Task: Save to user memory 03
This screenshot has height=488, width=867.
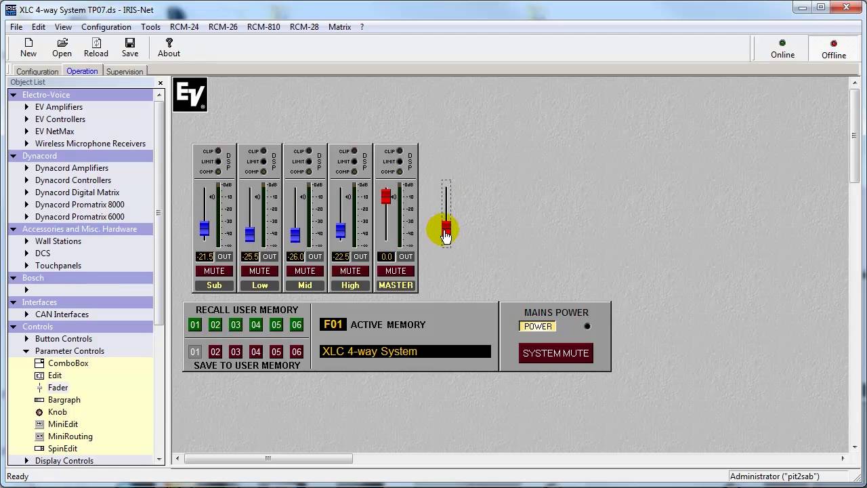Action: pyautogui.click(x=236, y=352)
